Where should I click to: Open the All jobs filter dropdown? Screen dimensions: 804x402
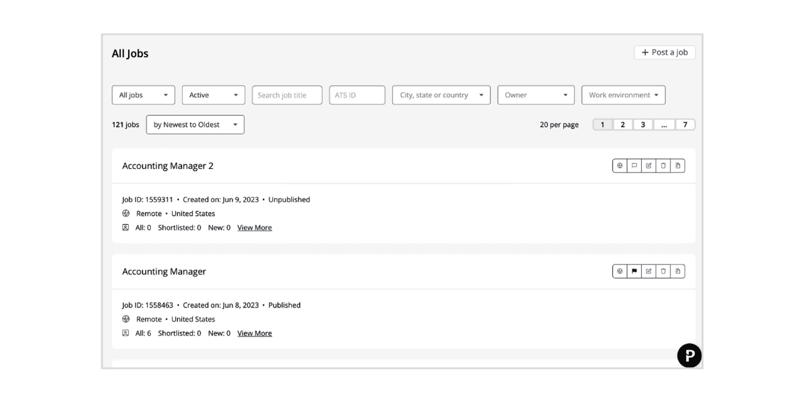(143, 95)
